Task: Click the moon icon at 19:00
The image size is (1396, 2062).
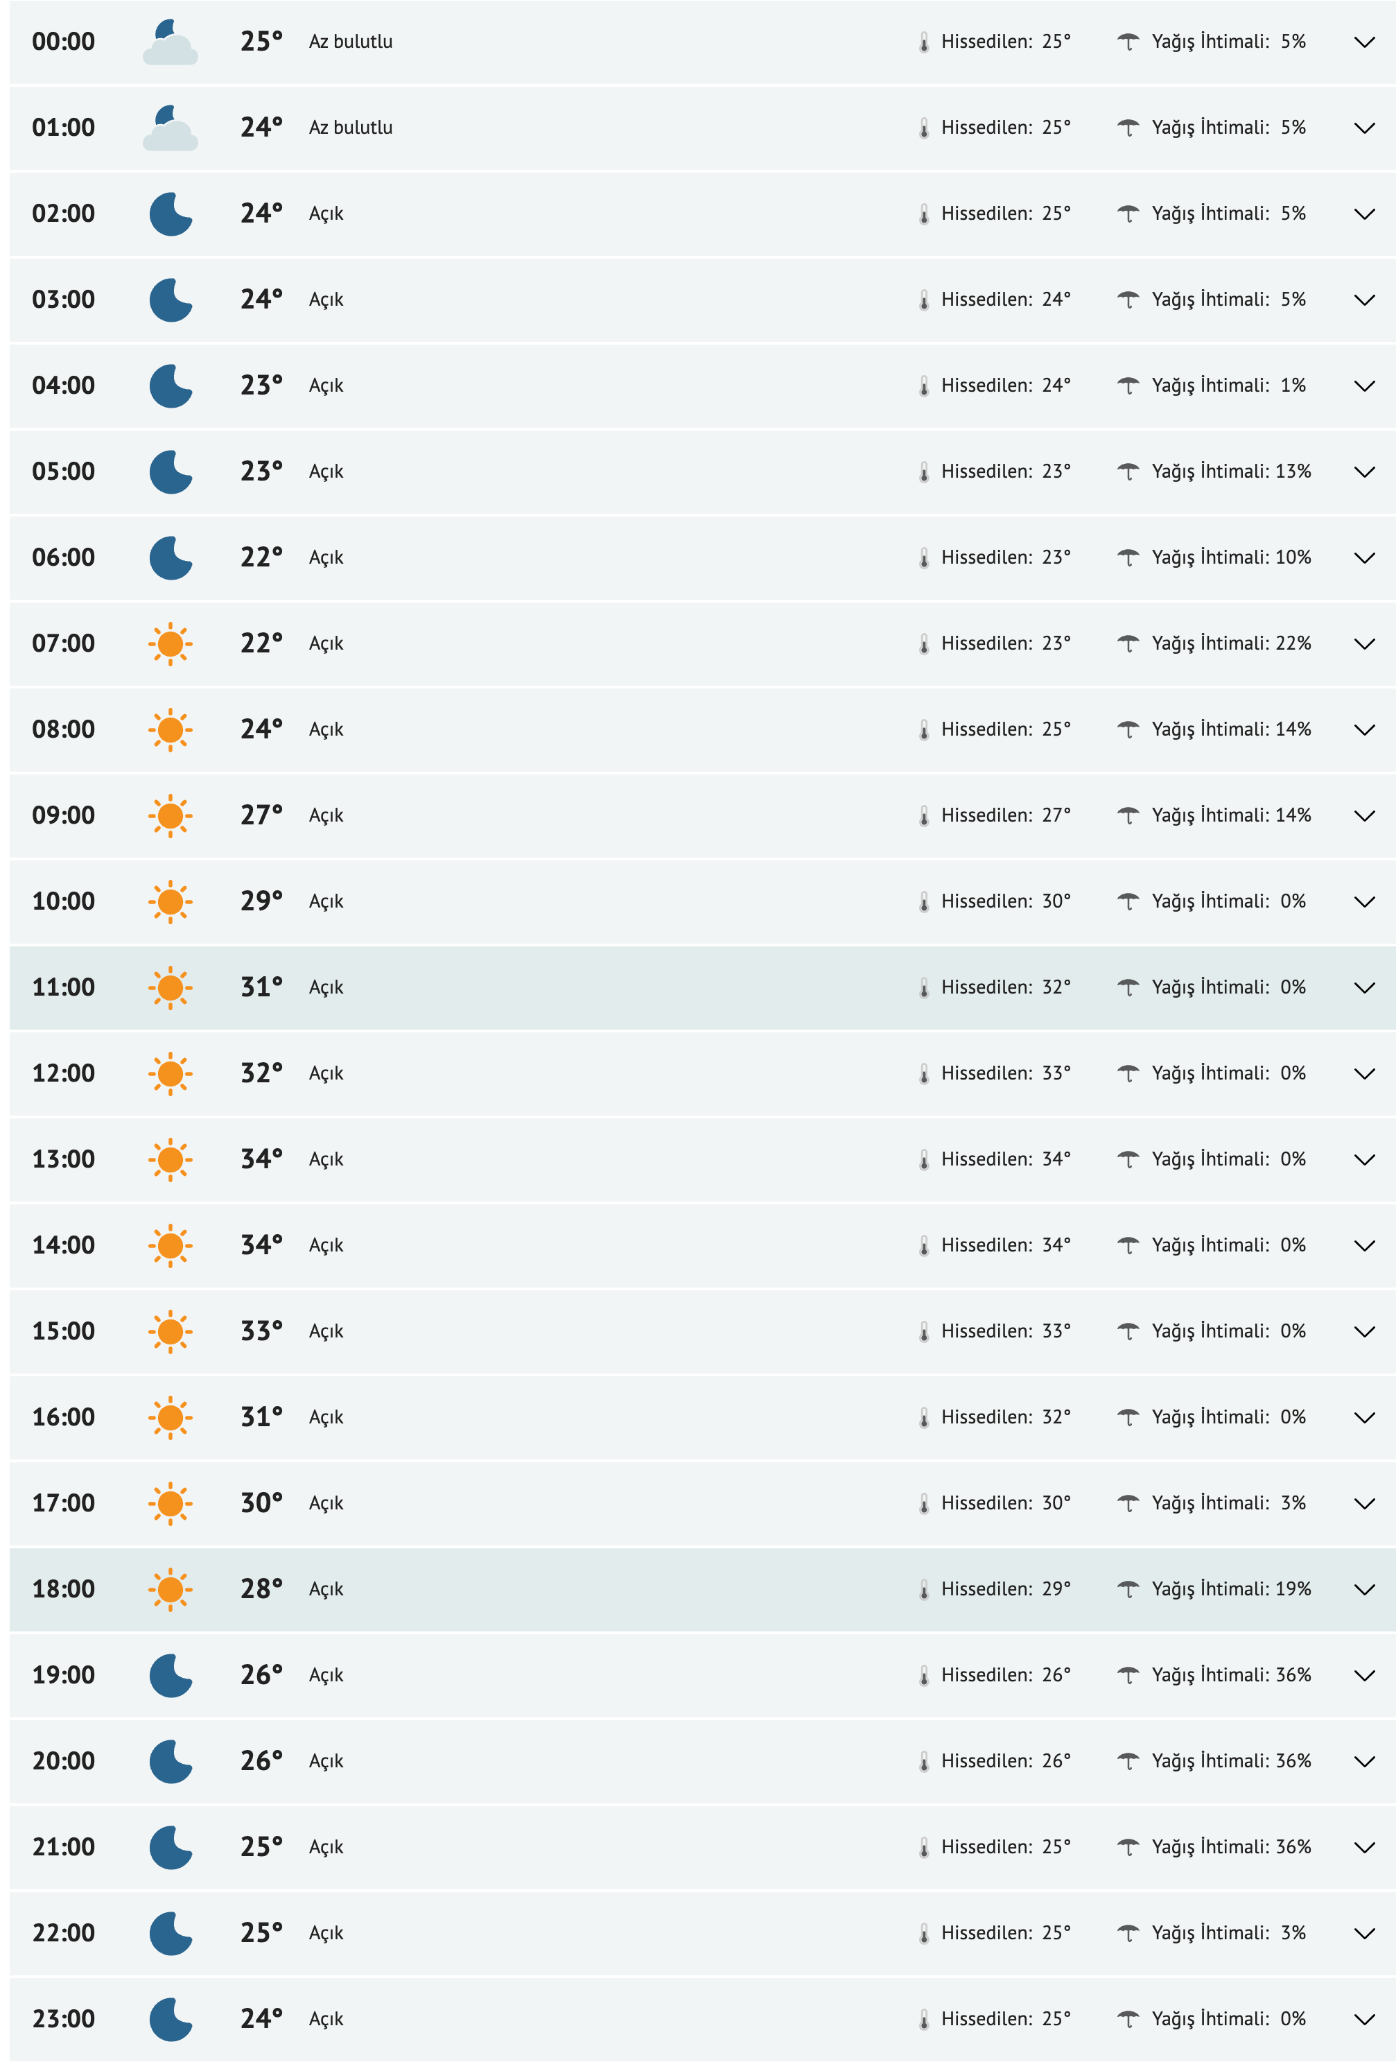Action: 171,1675
